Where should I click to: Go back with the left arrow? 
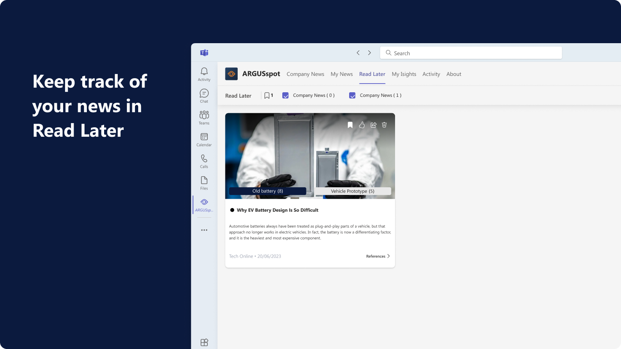(358, 53)
